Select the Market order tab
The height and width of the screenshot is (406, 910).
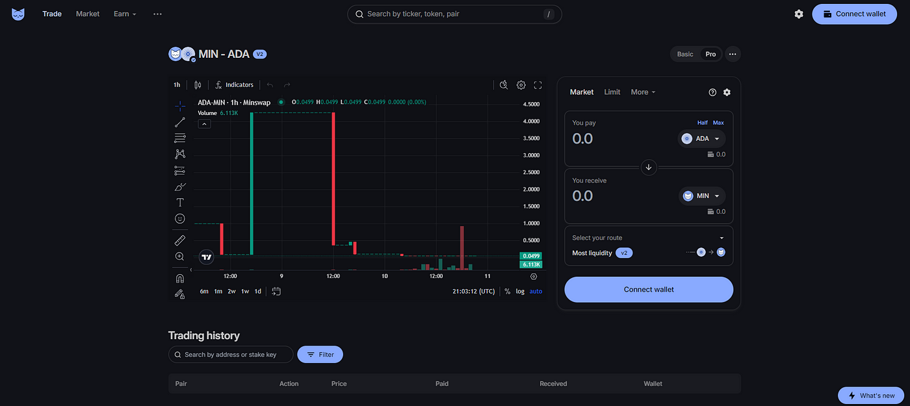(582, 92)
